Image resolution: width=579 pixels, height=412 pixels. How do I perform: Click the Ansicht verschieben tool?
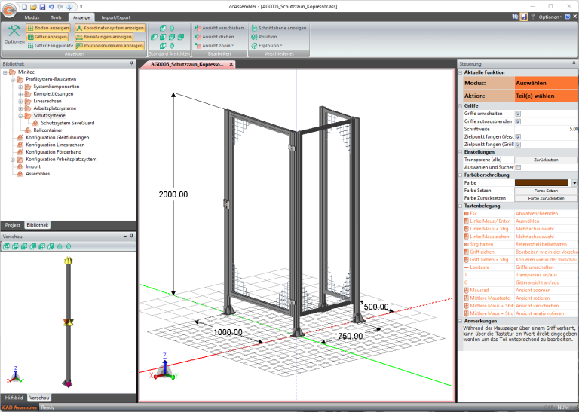click(217, 28)
